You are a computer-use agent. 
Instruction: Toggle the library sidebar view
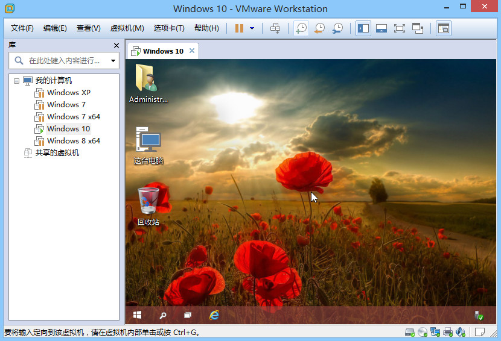point(363,28)
